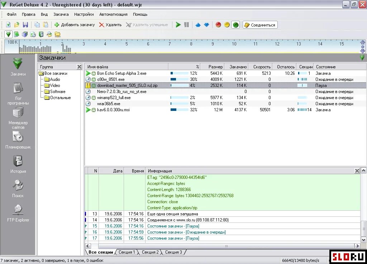The height and width of the screenshot is (264, 367).
Task: Open Поиск in the sidebar
Action: pyautogui.click(x=18, y=189)
